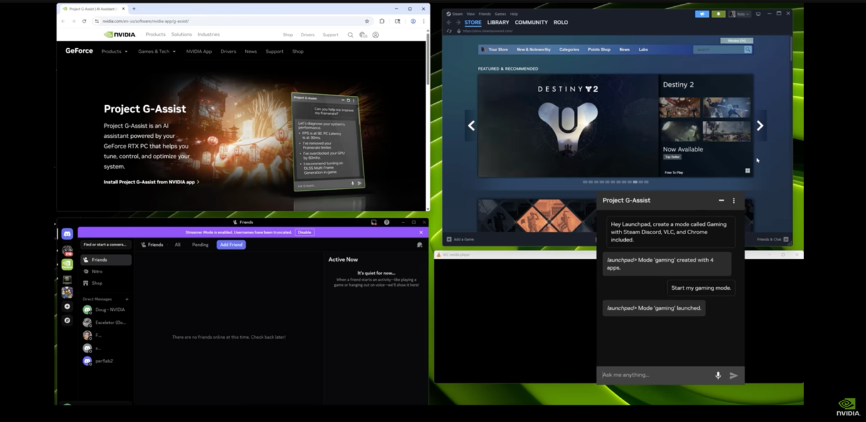Click the Add a Server plus icon

click(67, 307)
